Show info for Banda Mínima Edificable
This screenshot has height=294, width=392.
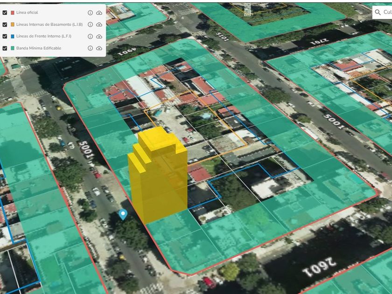click(x=90, y=48)
